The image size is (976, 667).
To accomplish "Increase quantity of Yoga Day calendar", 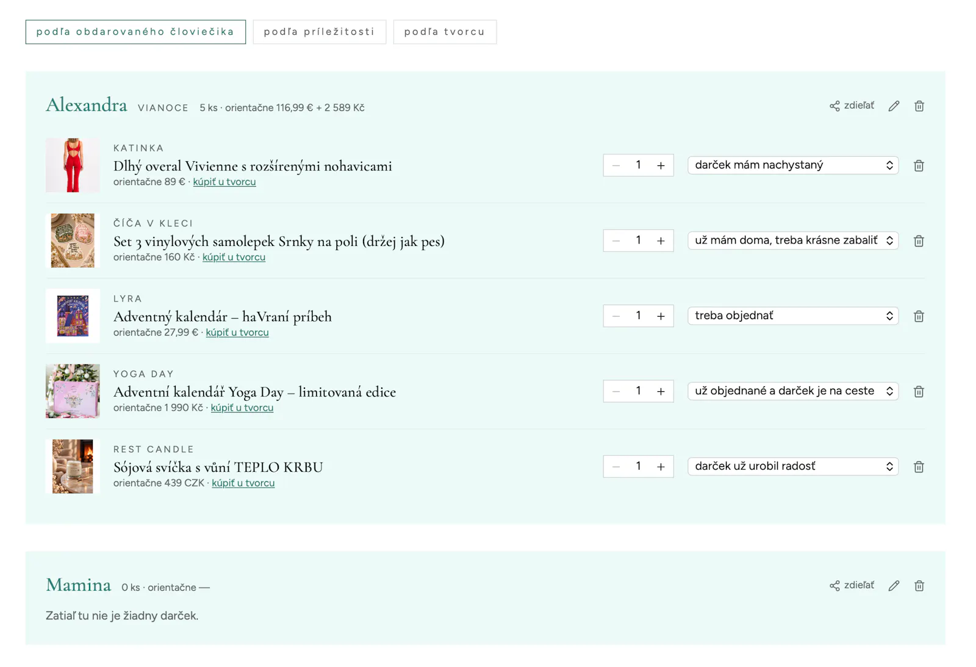I will tap(661, 391).
